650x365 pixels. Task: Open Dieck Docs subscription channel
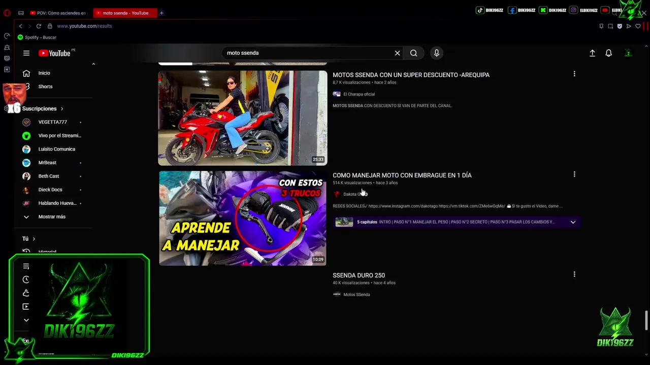(50, 190)
